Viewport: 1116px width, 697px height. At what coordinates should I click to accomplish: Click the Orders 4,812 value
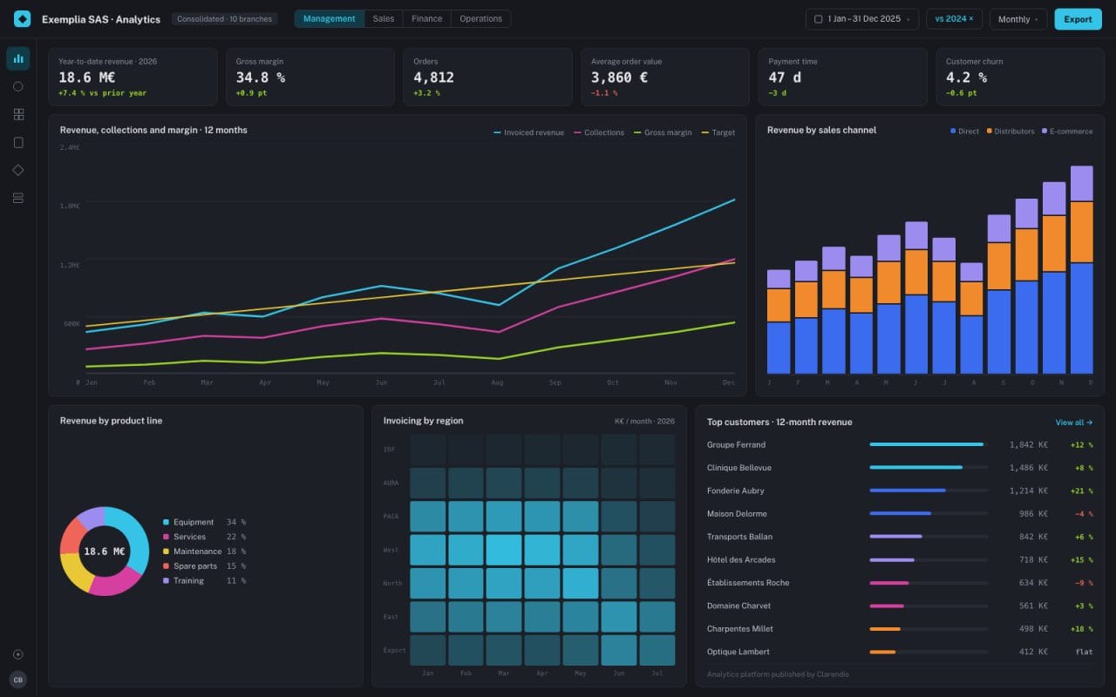[x=433, y=78]
